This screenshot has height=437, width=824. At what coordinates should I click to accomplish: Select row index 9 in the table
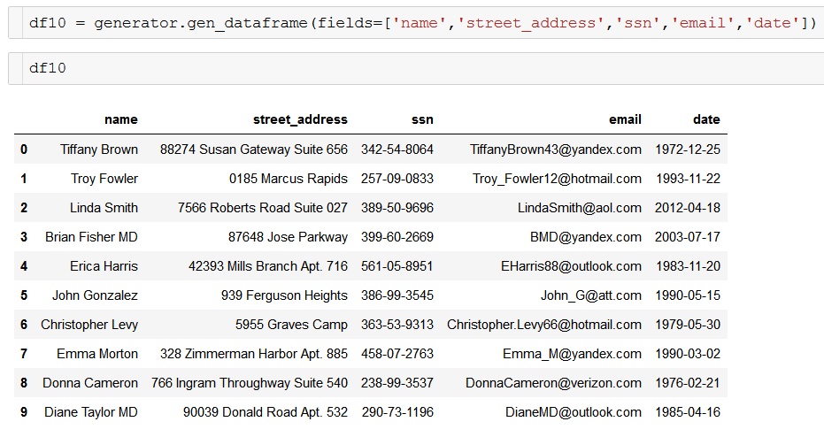[x=24, y=412]
